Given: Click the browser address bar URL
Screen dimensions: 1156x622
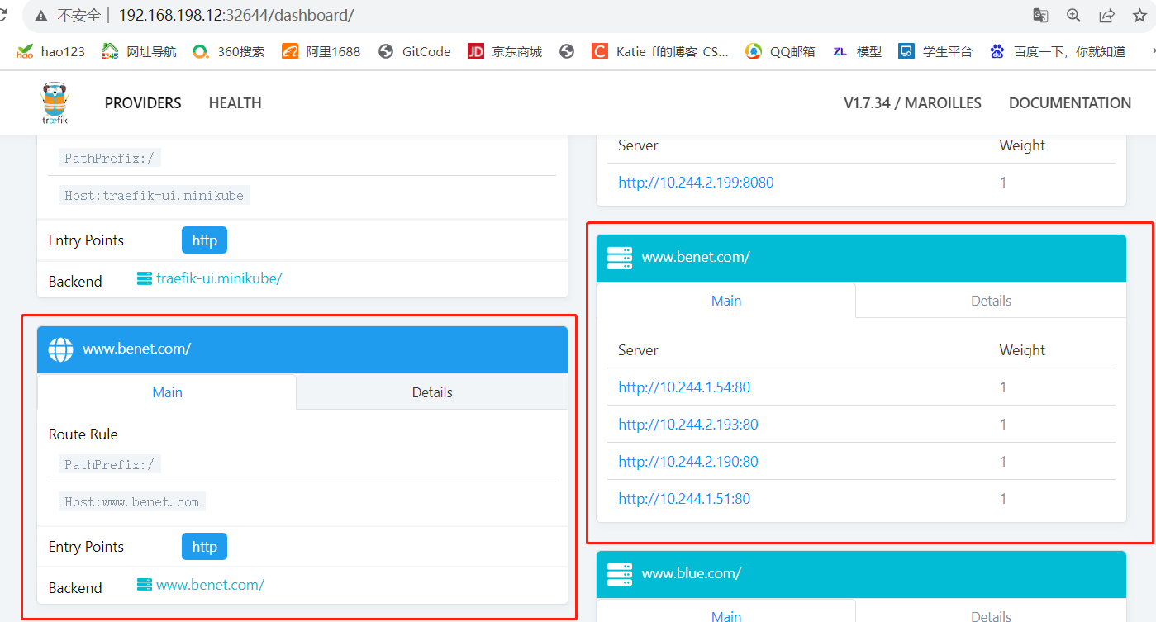Looking at the screenshot, I should click(236, 16).
